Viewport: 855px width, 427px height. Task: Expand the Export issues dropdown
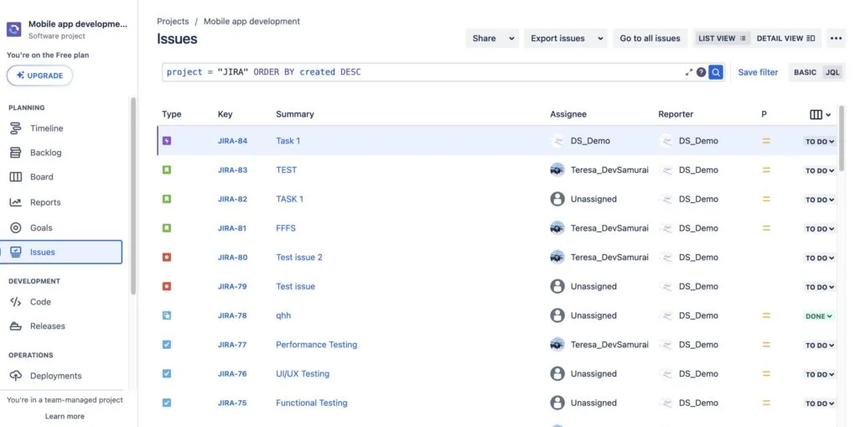[566, 39]
